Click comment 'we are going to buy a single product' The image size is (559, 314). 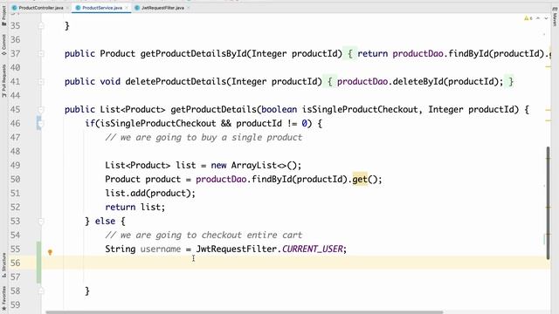click(211, 138)
